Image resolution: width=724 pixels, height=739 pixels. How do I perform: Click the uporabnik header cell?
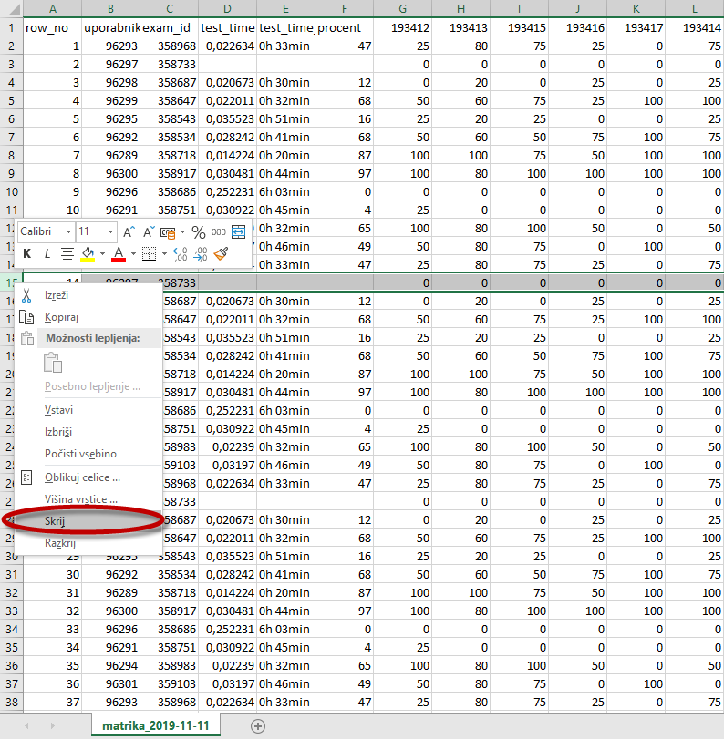111,28
